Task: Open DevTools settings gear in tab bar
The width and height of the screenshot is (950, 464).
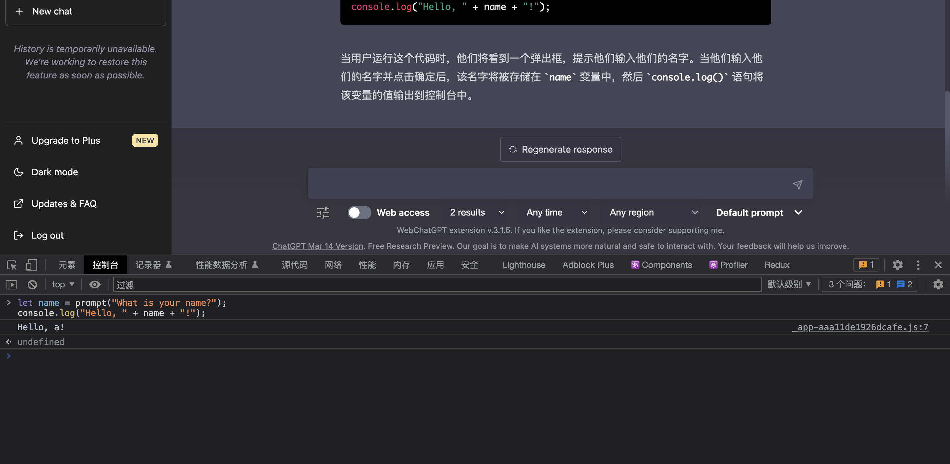Action: coord(897,265)
